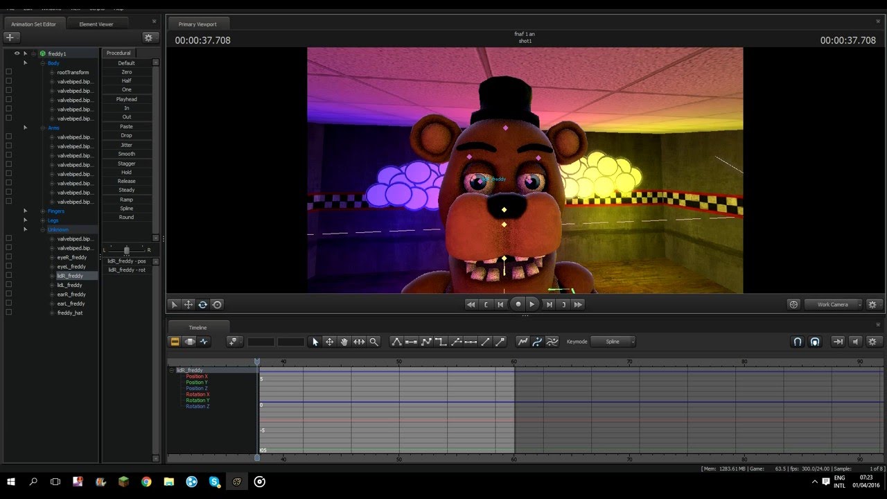Collapse the Arms group
Image resolution: width=887 pixels, height=499 pixels.
tap(42, 128)
